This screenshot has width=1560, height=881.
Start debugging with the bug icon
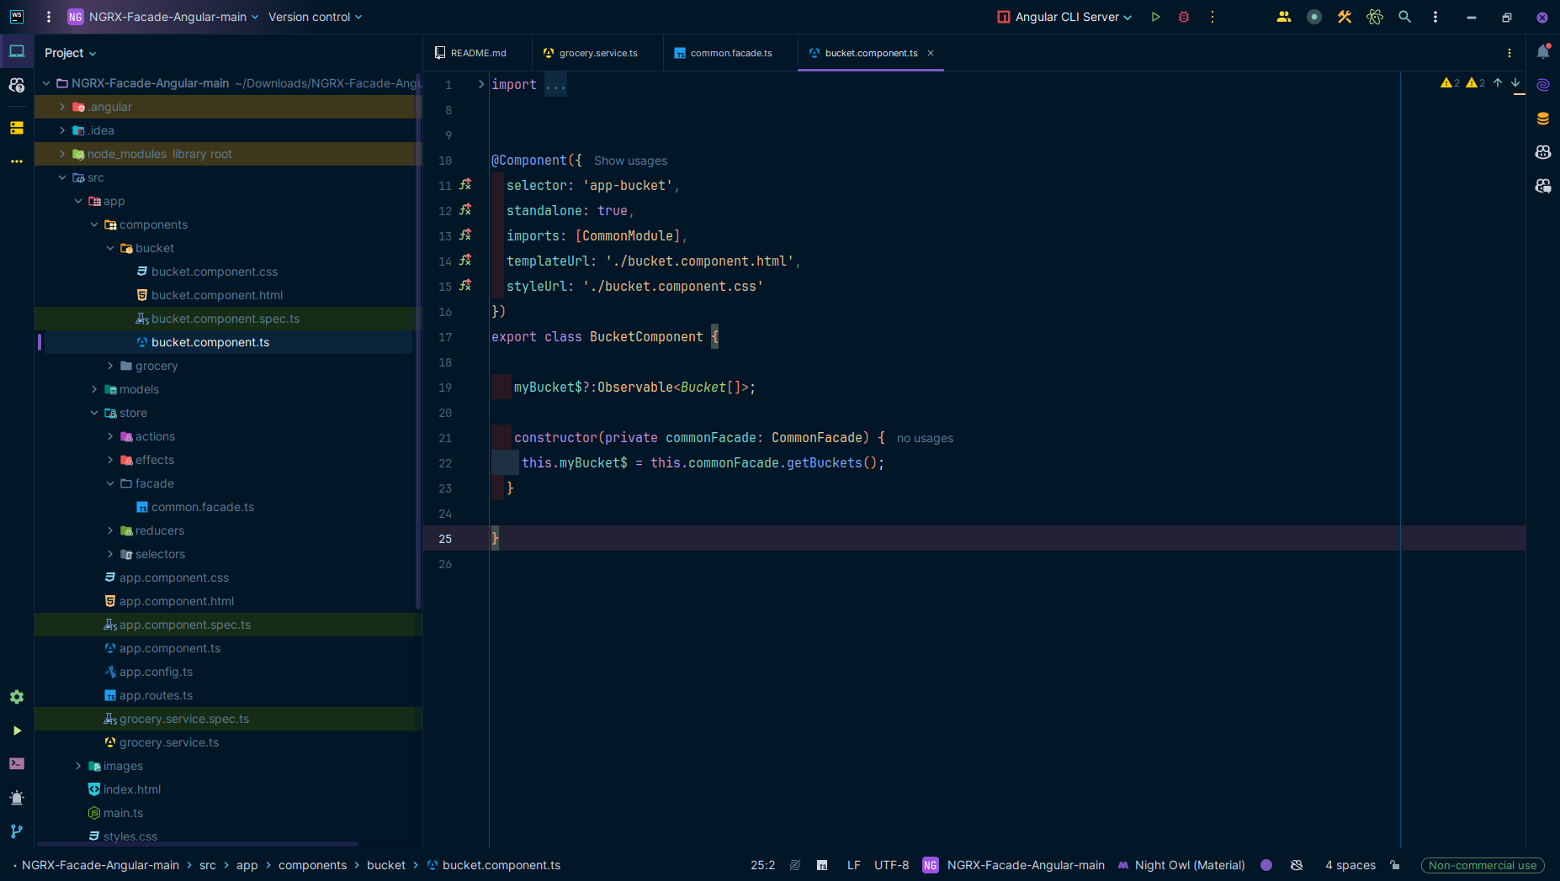pos(1184,17)
